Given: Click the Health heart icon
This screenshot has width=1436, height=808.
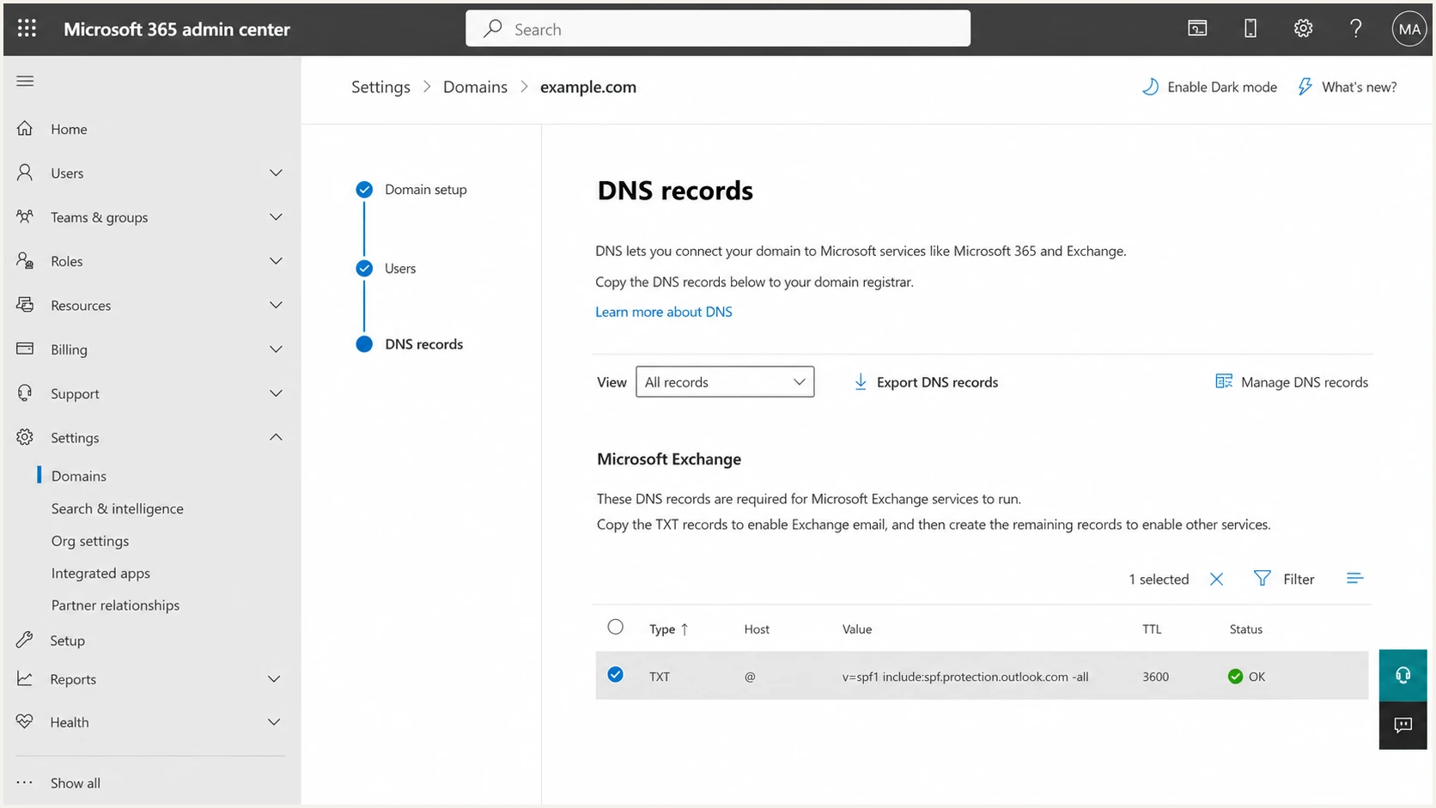Looking at the screenshot, I should (25, 721).
